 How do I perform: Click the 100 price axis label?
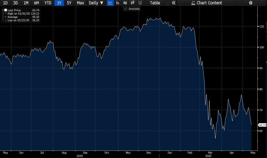point(262,47)
